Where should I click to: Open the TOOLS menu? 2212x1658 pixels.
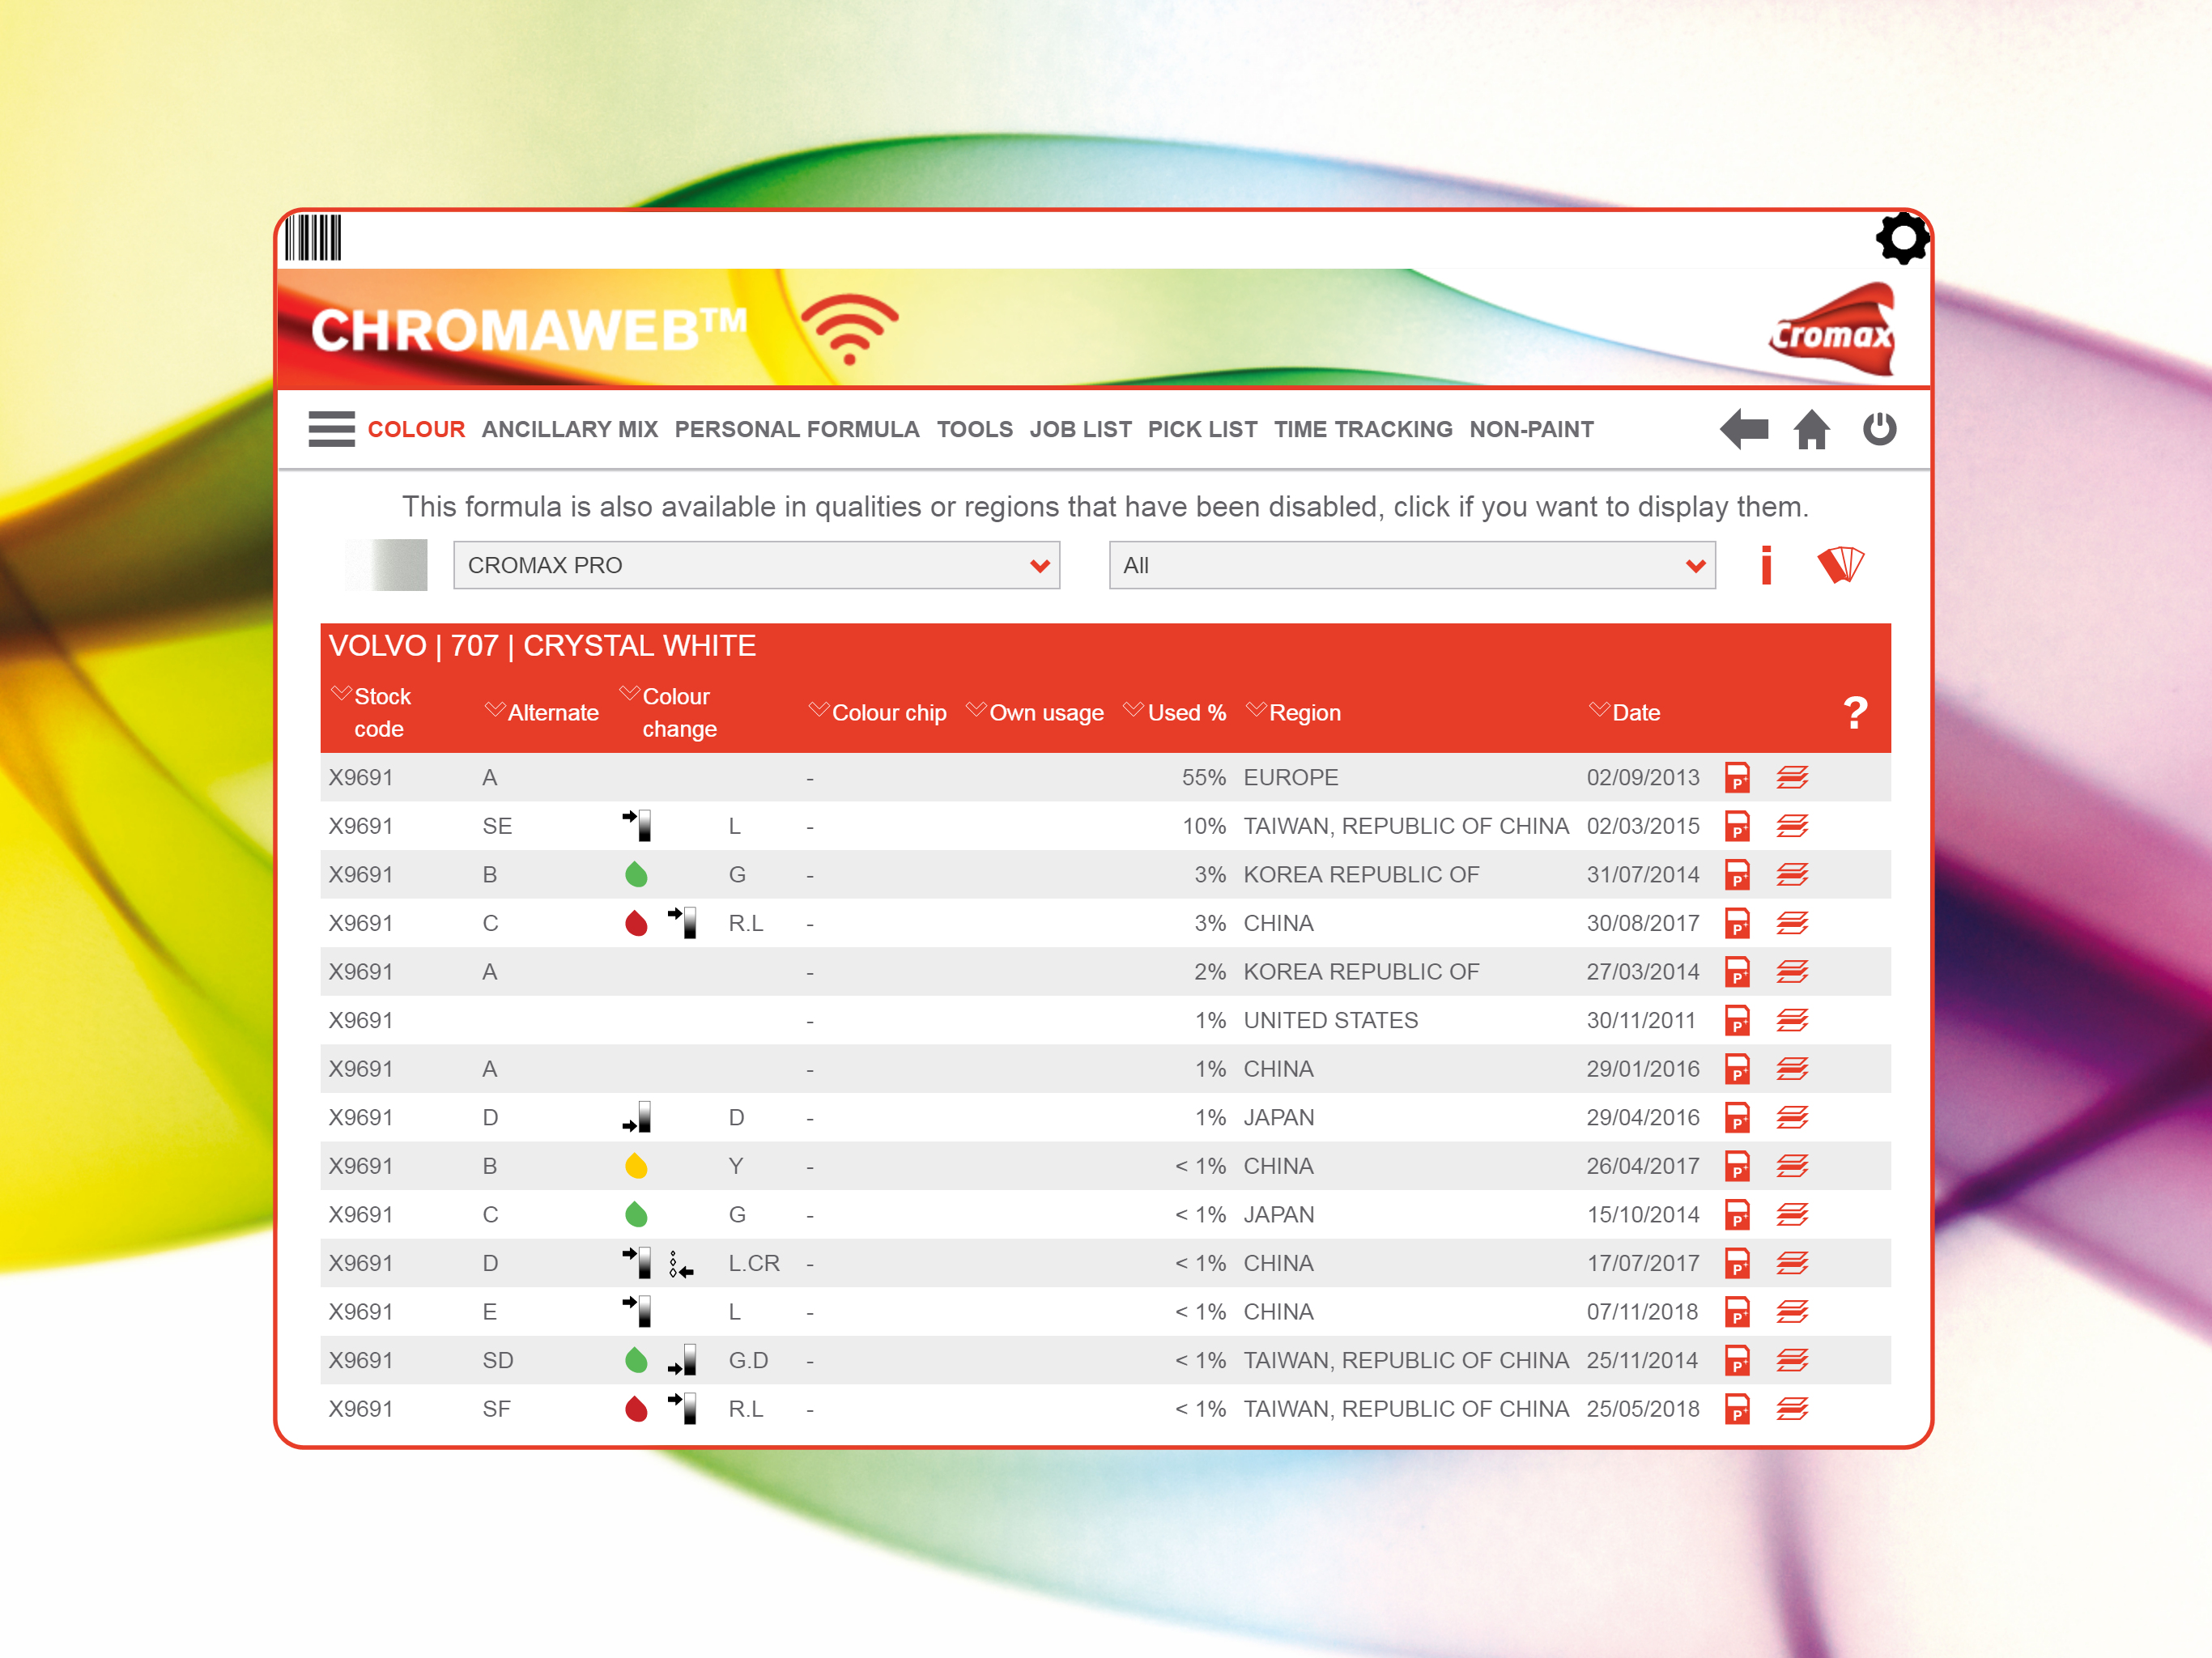point(975,429)
